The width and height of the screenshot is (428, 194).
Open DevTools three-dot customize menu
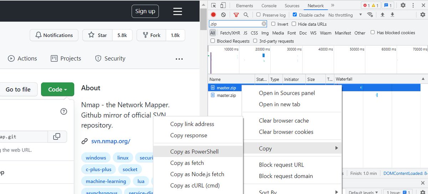[413, 5]
